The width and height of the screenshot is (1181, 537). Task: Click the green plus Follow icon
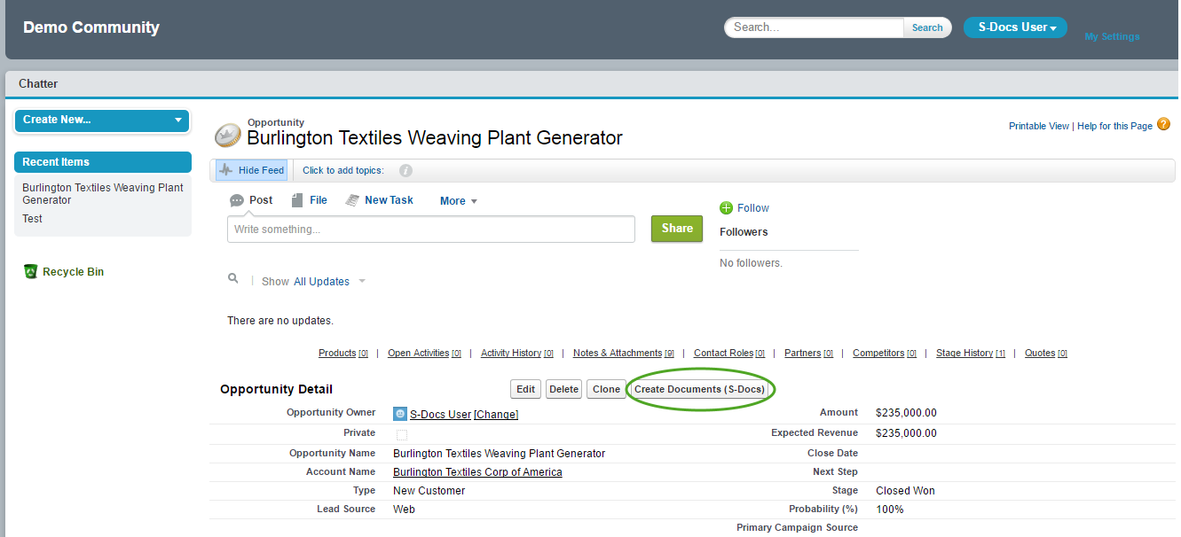click(726, 208)
